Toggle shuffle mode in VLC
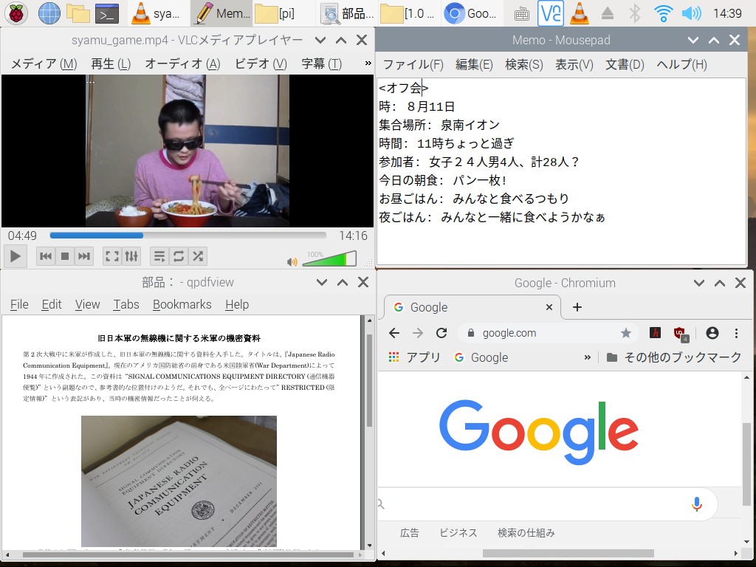This screenshot has height=567, width=756. click(198, 256)
